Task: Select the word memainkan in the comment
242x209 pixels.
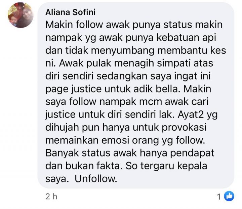Action: pos(72,140)
